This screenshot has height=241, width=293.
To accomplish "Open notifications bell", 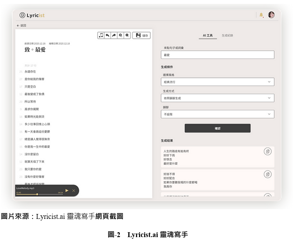I will pyautogui.click(x=261, y=15).
